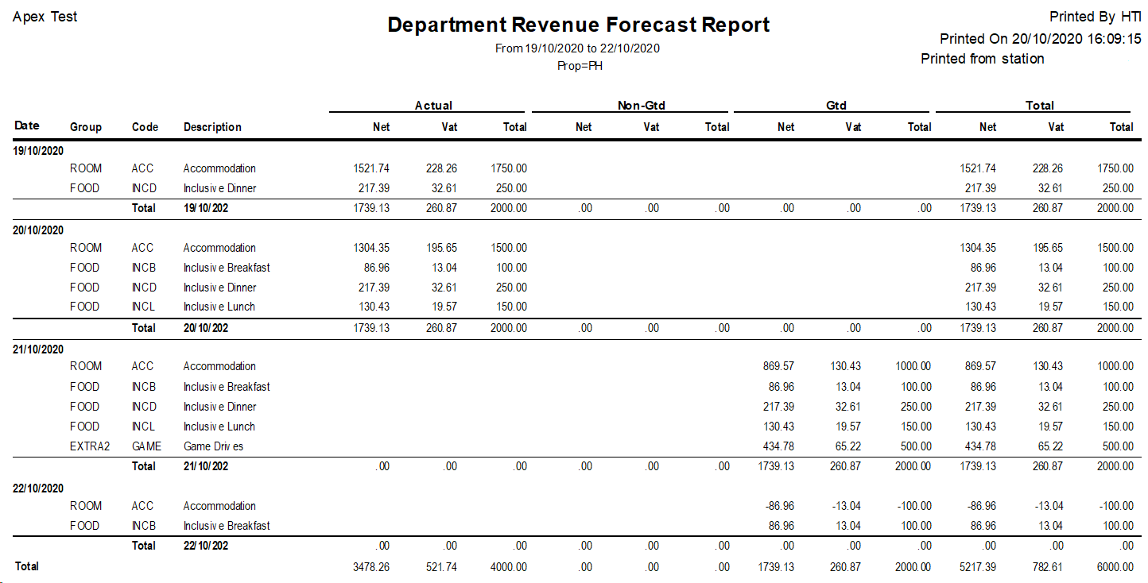This screenshot has height=583, width=1148.
Task: Click the grand total value "3478.26"
Action: [371, 567]
